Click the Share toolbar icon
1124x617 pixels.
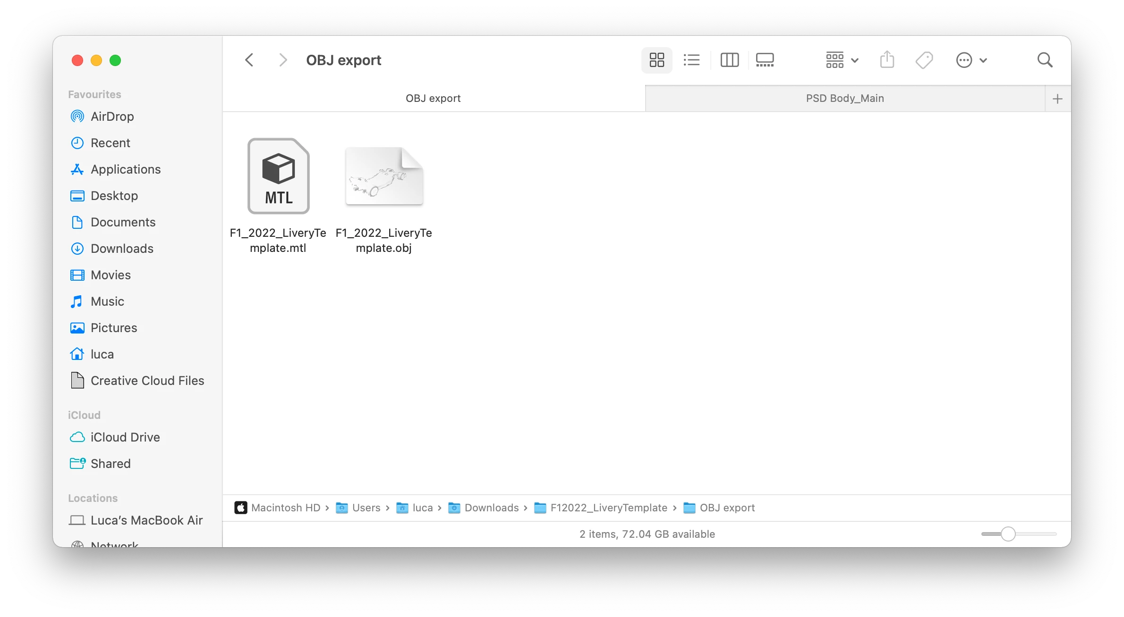click(x=887, y=60)
